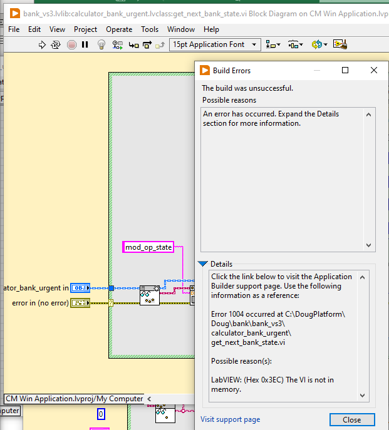The height and width of the screenshot is (430, 389).
Task: Open the Project menu
Action: coord(85,29)
